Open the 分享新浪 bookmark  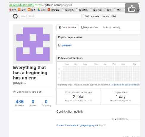coord(68,10)
